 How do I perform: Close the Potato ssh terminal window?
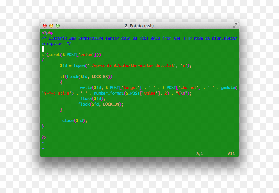pos(45,26)
